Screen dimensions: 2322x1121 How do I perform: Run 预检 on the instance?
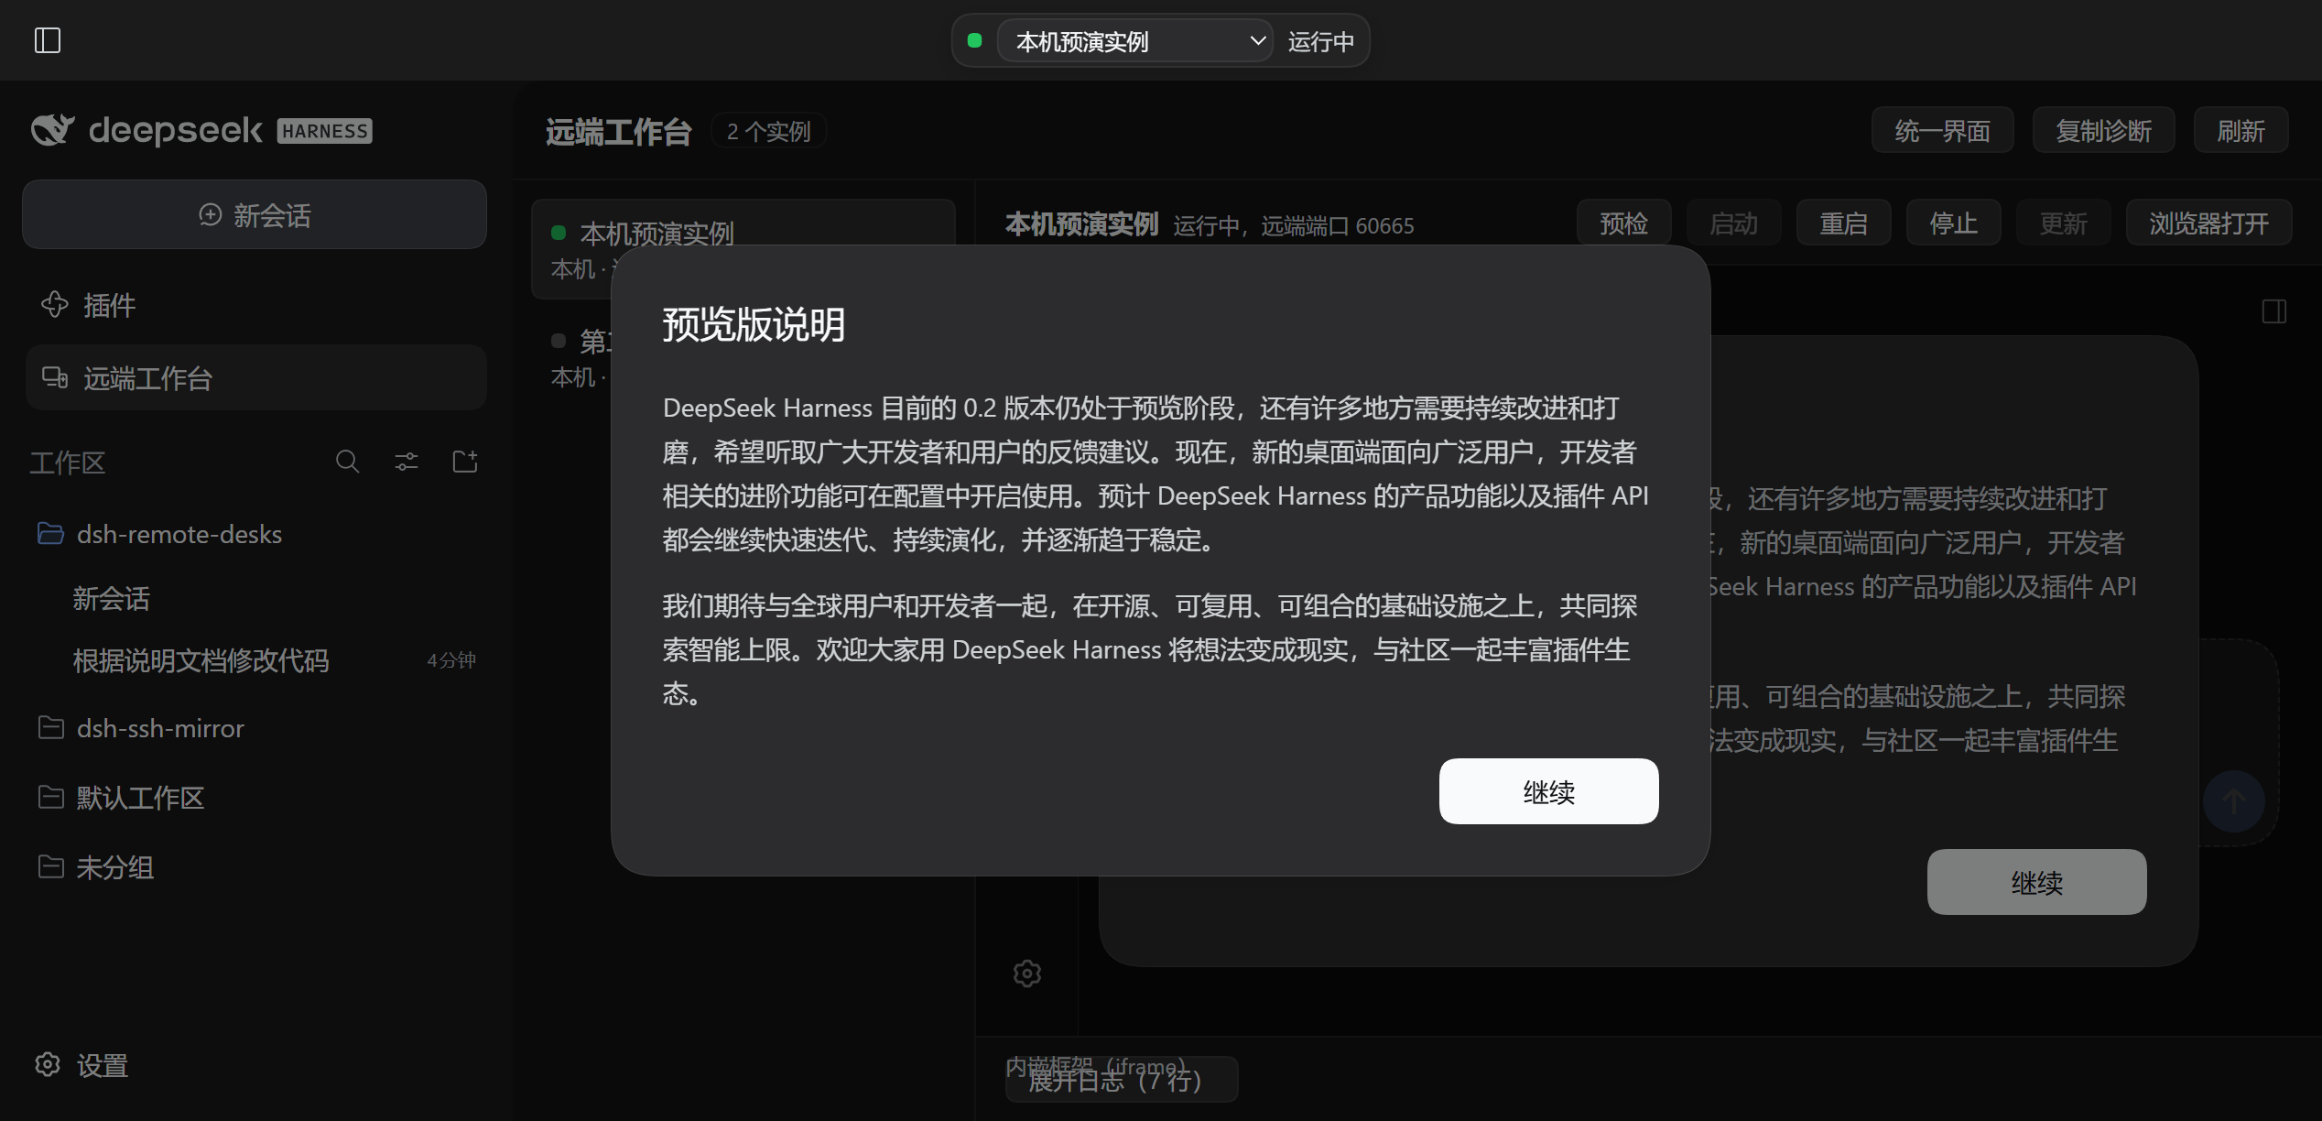pos(1623,223)
